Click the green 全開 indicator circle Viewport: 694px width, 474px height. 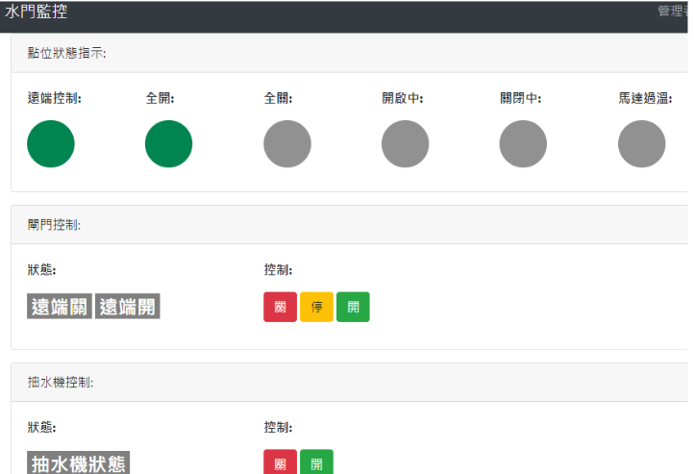[x=169, y=144]
